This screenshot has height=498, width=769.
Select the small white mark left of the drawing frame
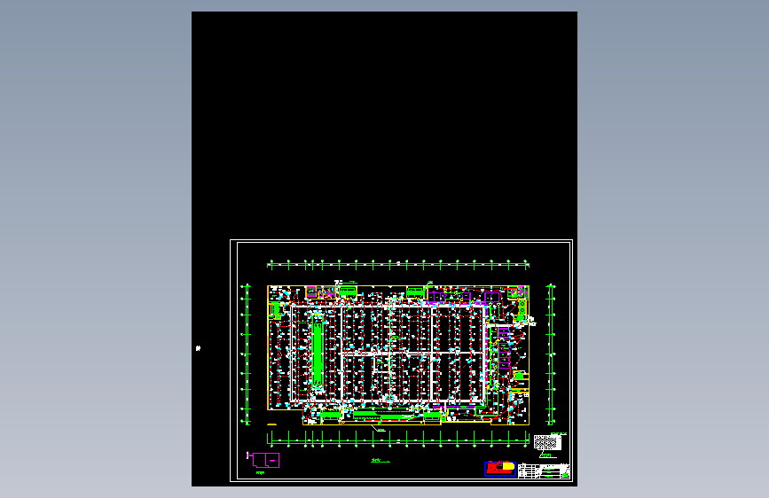click(198, 348)
